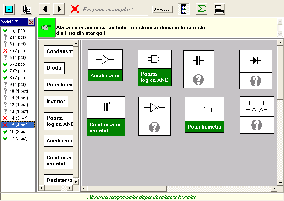Click the red X incomplete answer icon

click(x=75, y=9)
